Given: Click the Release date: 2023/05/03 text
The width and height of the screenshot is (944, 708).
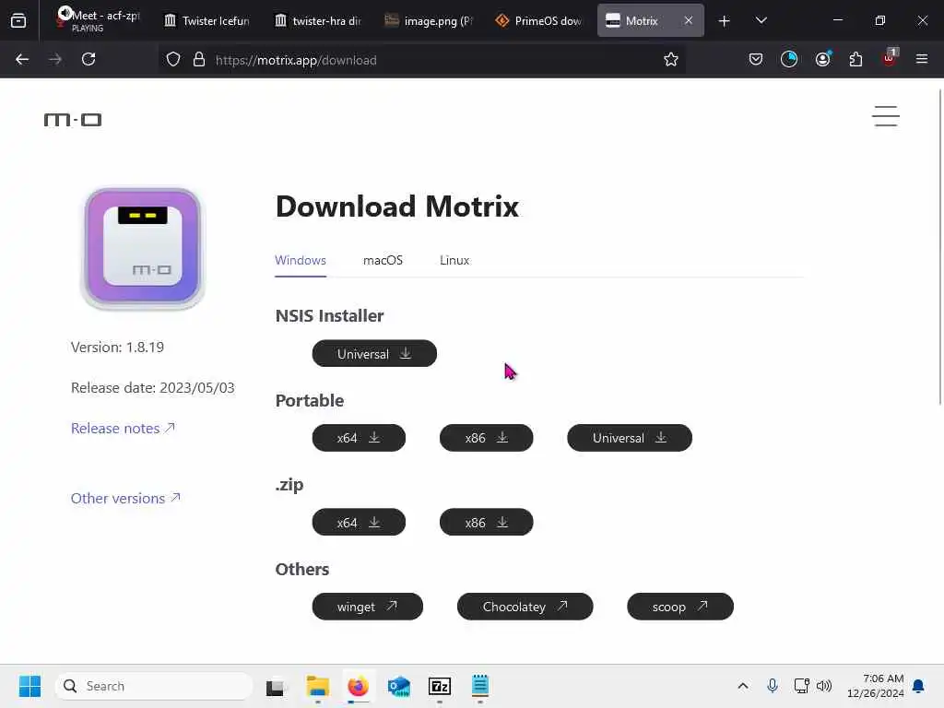Looking at the screenshot, I should pyautogui.click(x=153, y=387).
